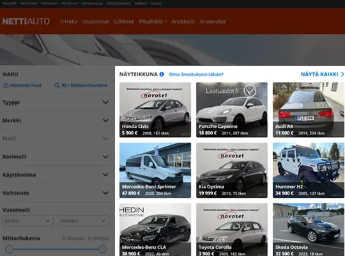The height and width of the screenshot is (256, 345).
Task: Open the Mercedes-Benz Sprinter listing
Action: pyautogui.click(x=155, y=170)
